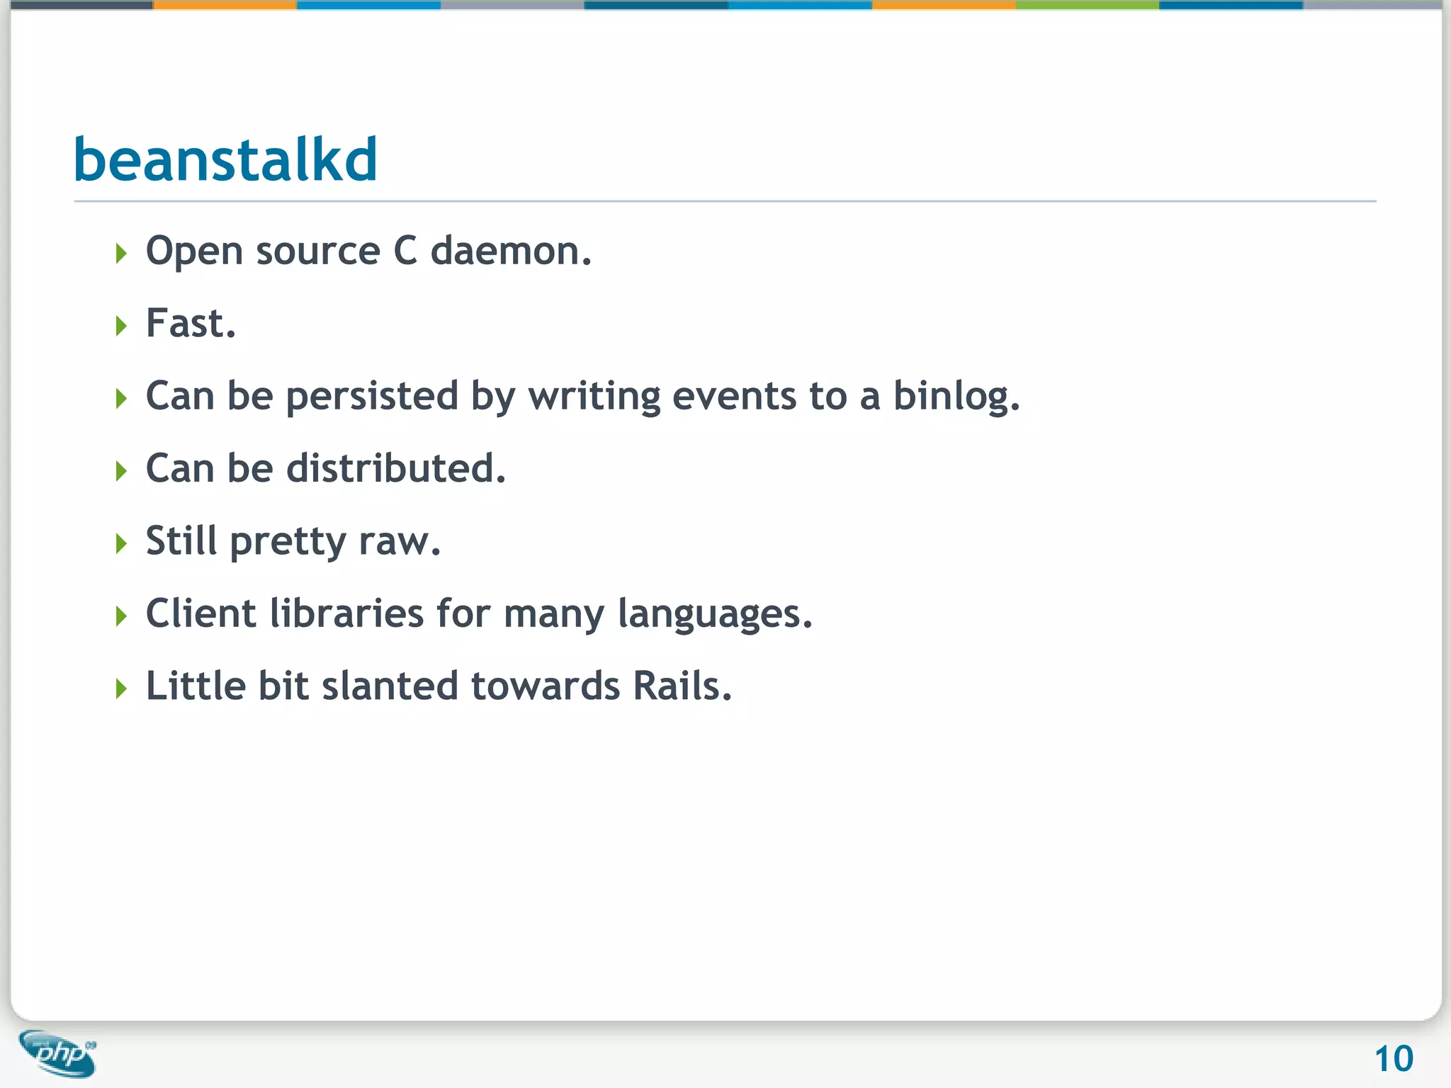Click the horizontal divider line under the title
1451x1088 pixels.
click(x=725, y=201)
